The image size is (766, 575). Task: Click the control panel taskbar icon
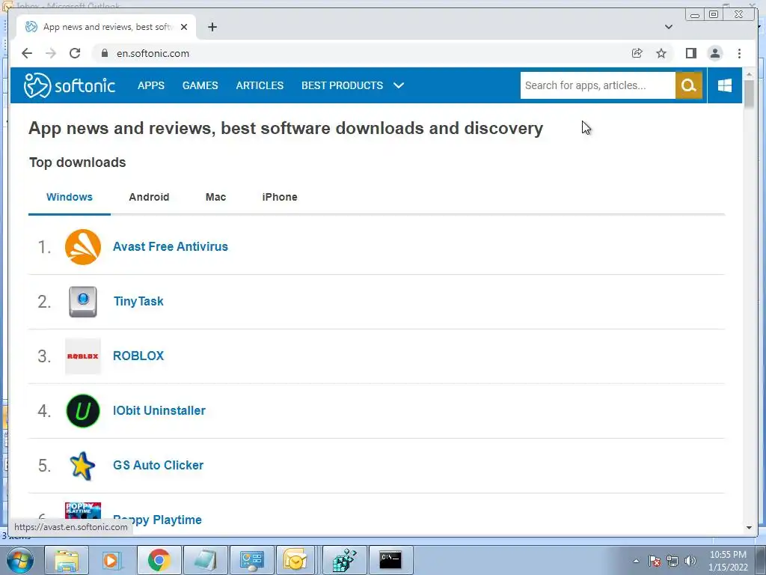(251, 560)
